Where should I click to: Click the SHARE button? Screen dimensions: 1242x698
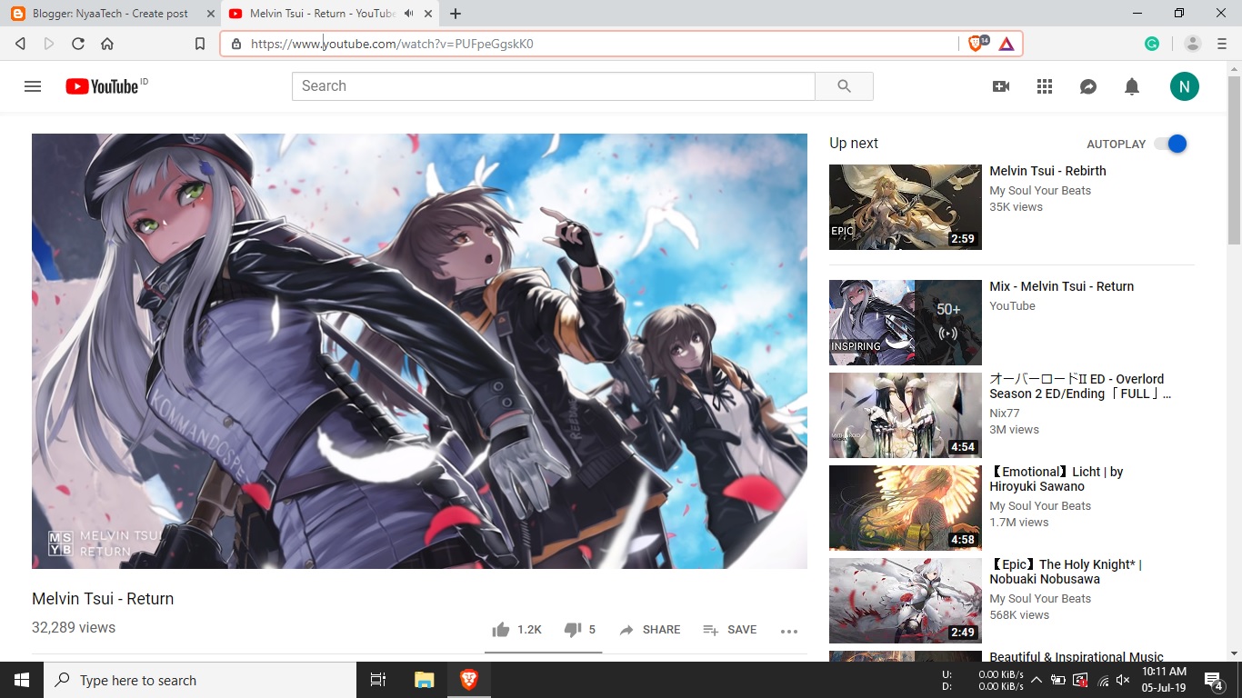tap(649, 629)
